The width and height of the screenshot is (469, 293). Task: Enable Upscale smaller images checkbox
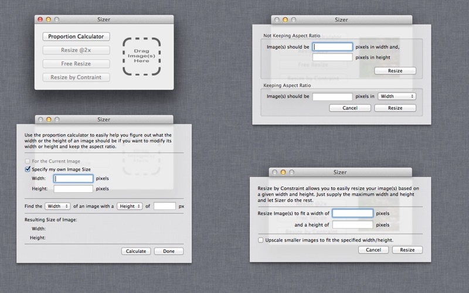click(x=261, y=240)
